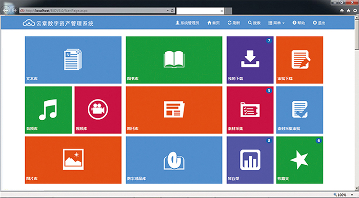The height and width of the screenshot is (198, 359).
Task: Open the 审批下载 approval tile
Action: 300,60
